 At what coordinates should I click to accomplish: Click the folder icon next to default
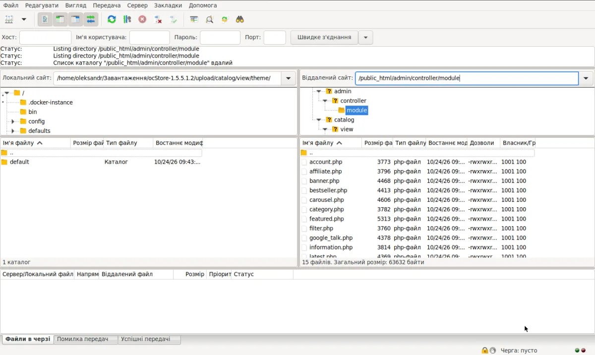tap(4, 162)
